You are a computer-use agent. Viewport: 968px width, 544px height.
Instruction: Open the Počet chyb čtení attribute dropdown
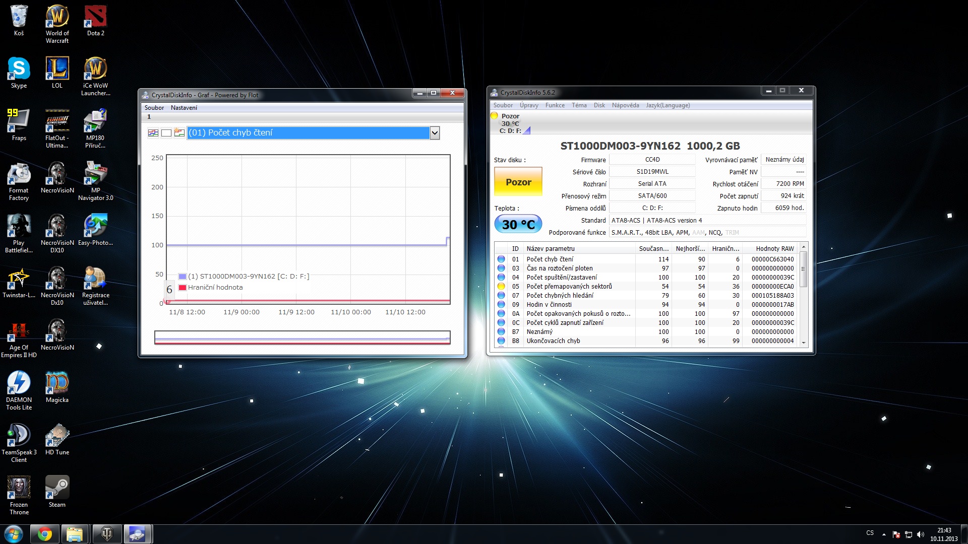(x=435, y=133)
